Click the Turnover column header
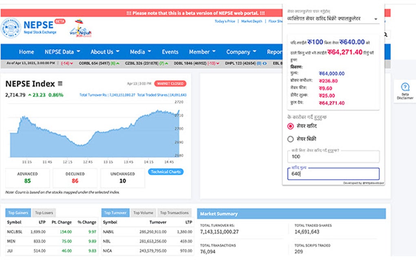The image size is (416, 260). tap(158, 222)
